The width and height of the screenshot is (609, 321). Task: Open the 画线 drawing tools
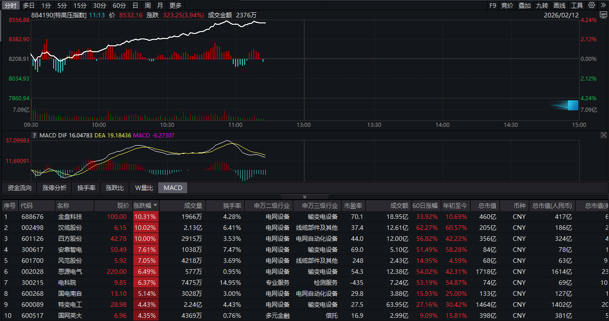560,5
